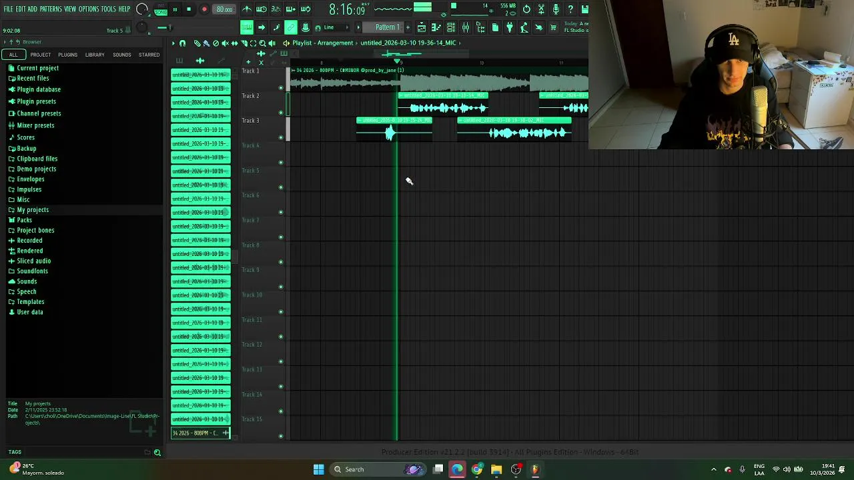This screenshot has height=480, width=854.
Task: Select the delete tool in playlist toolbar
Action: click(x=216, y=43)
